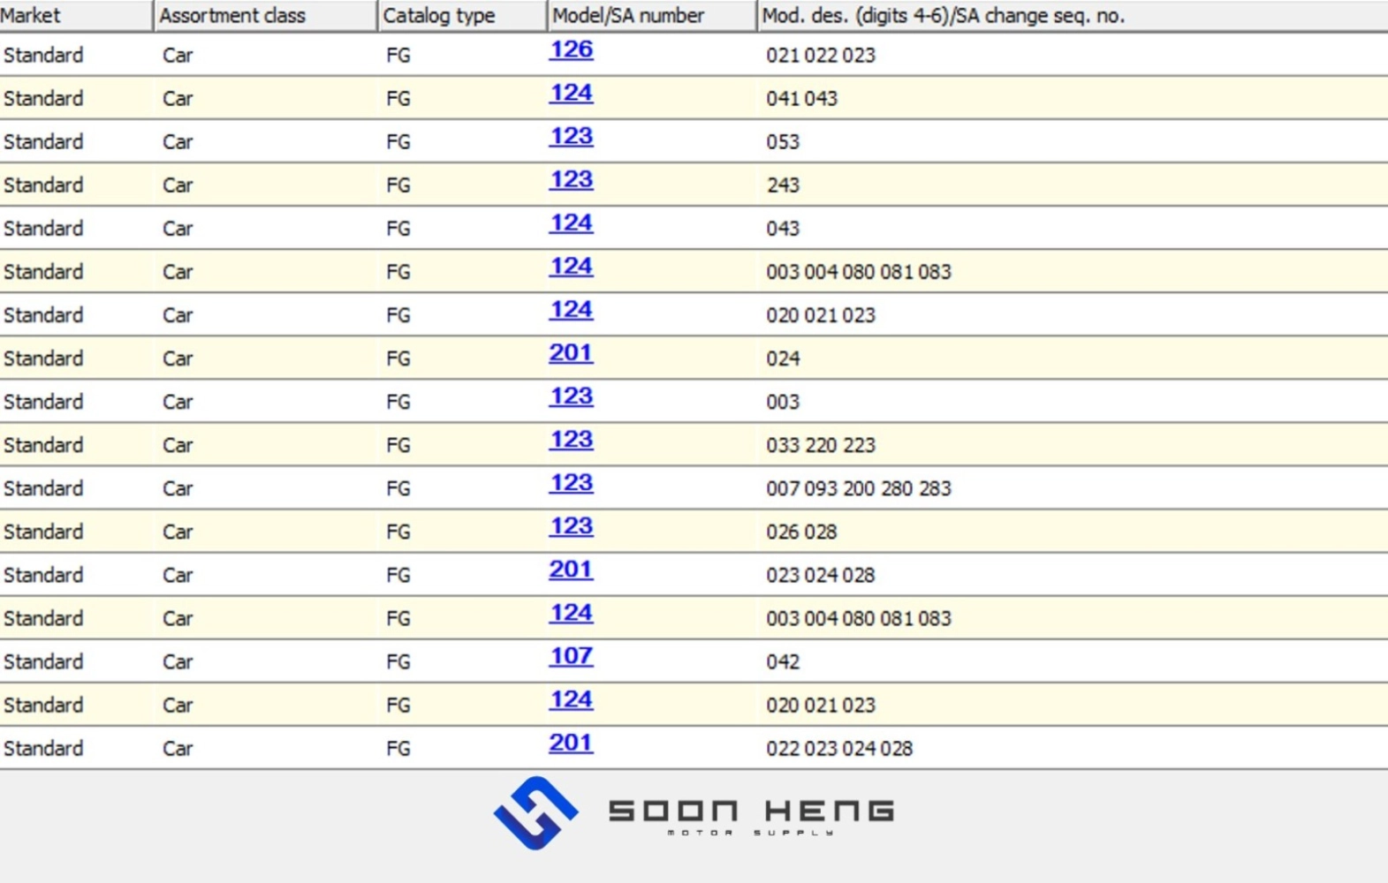The width and height of the screenshot is (1388, 883).
Task: Open the 123 link in the 053 row
Action: click(x=571, y=137)
